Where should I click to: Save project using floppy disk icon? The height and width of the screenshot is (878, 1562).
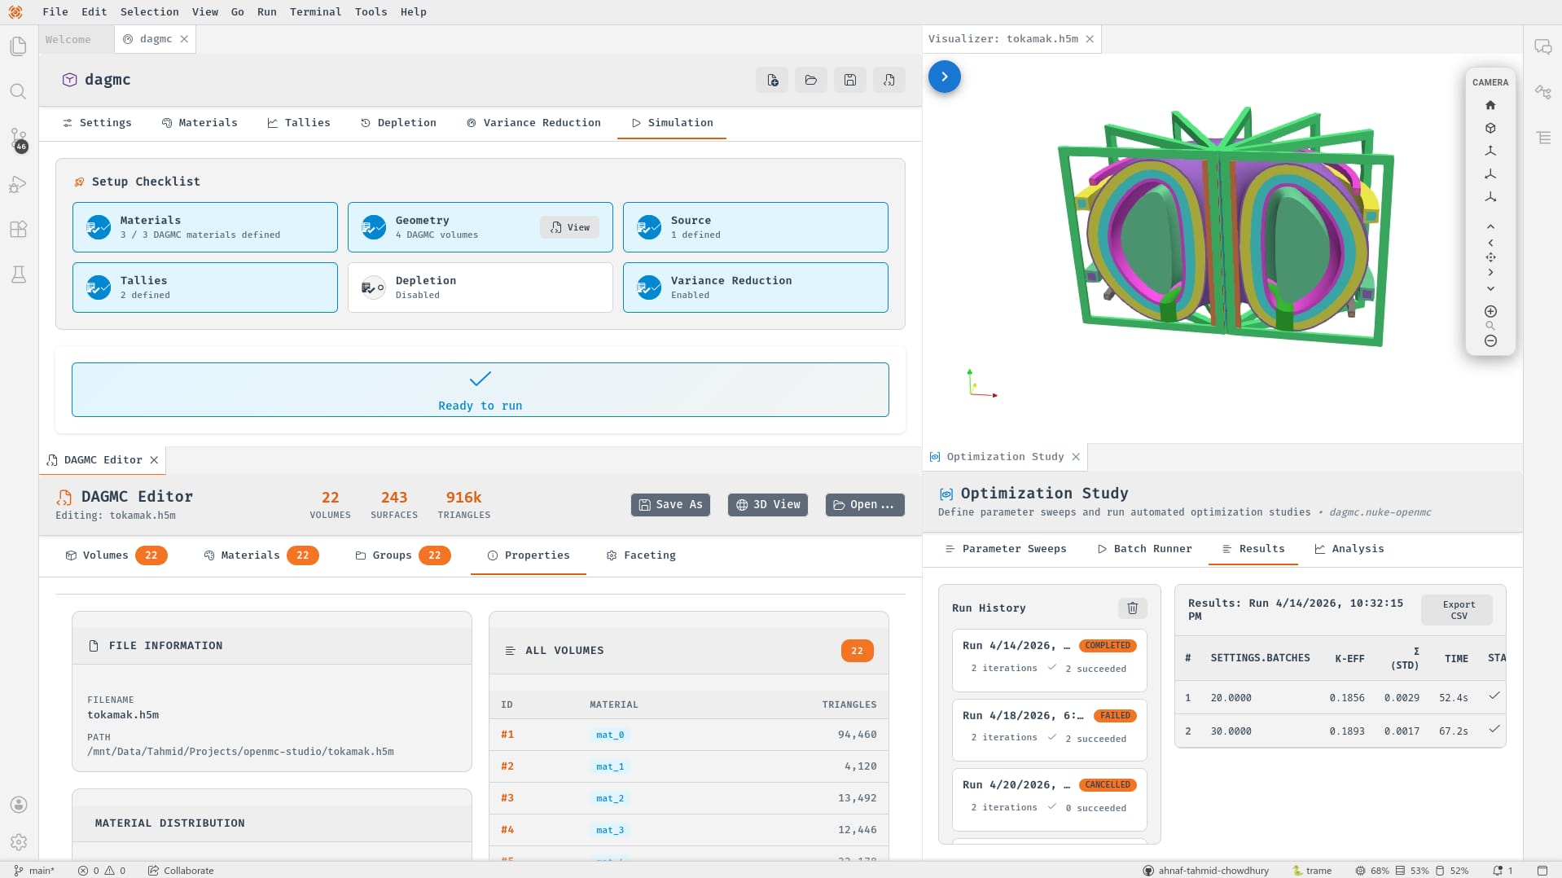pos(850,80)
